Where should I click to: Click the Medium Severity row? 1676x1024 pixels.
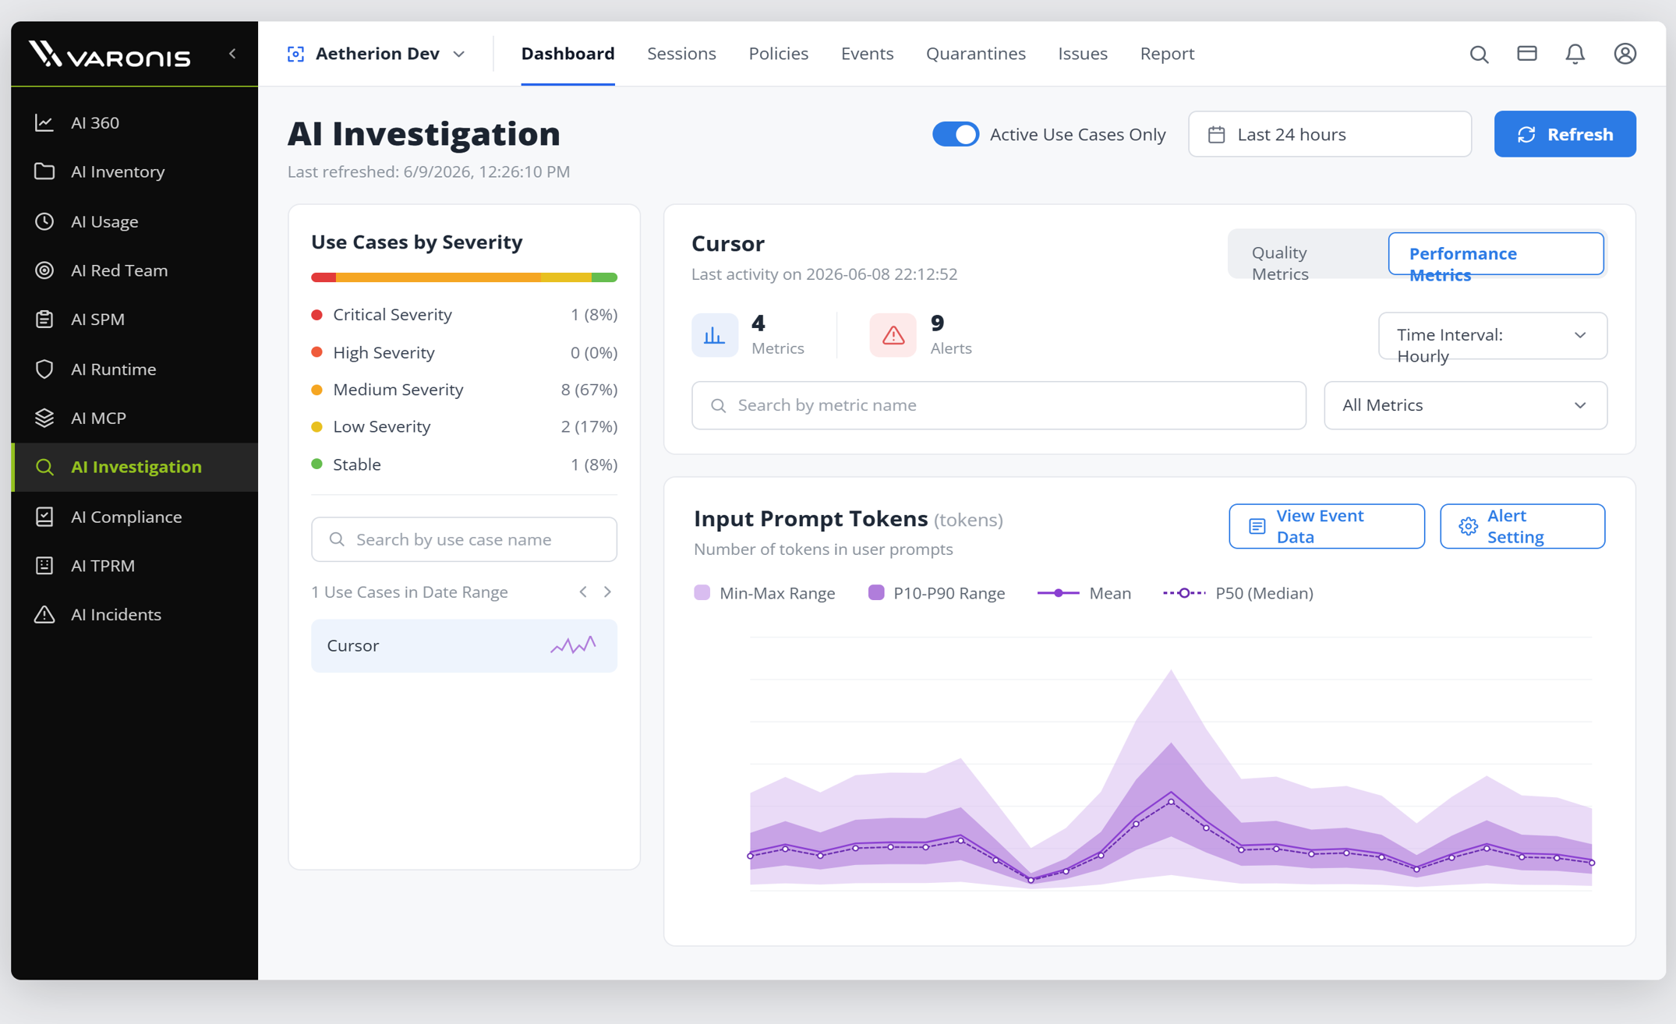click(x=464, y=390)
